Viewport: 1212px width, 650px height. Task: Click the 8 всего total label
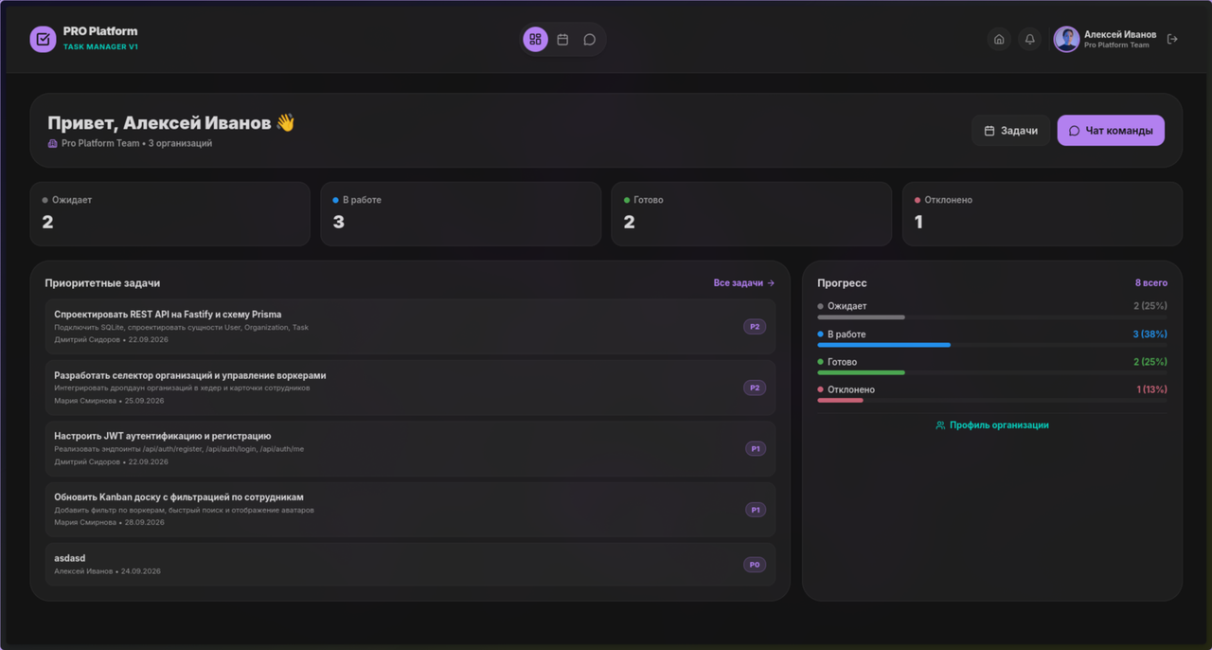(x=1151, y=283)
